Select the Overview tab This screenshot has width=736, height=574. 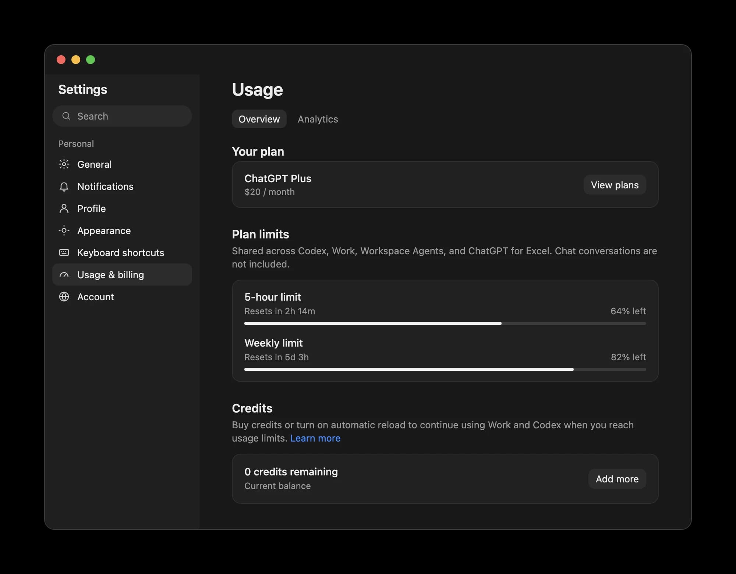point(259,119)
